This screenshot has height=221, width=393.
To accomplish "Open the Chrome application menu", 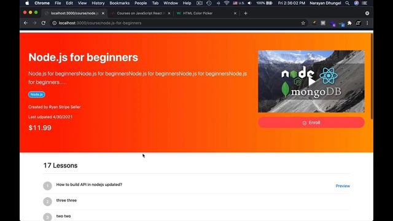I will (x=42, y=3).
